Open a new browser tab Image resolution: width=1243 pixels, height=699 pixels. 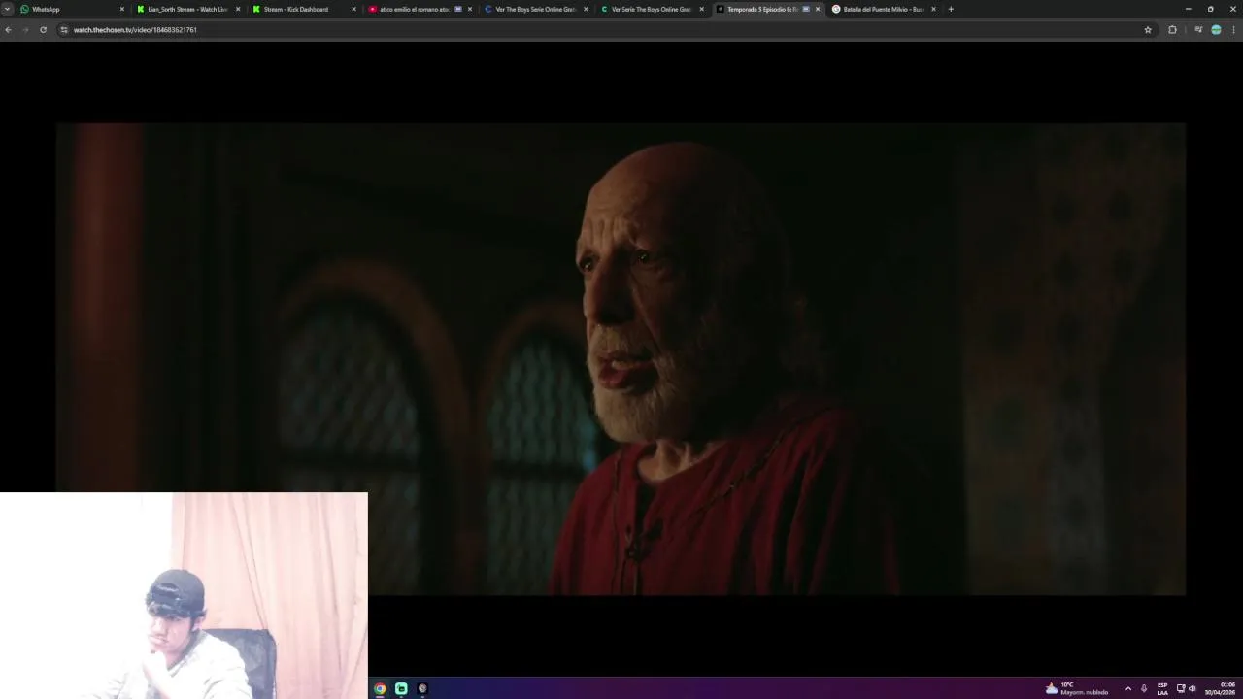point(951,9)
